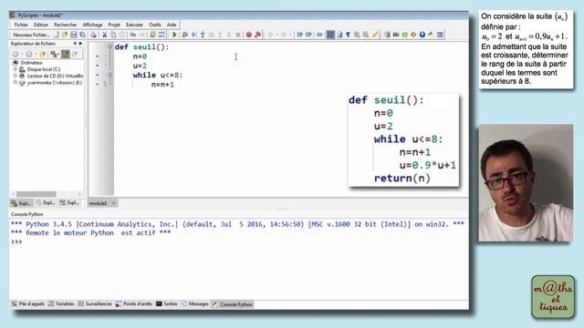
Task: Select Disque local (C:) in tree
Action: coord(44,69)
